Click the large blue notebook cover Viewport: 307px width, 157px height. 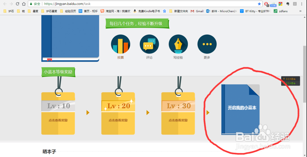pyautogui.click(x=70, y=38)
